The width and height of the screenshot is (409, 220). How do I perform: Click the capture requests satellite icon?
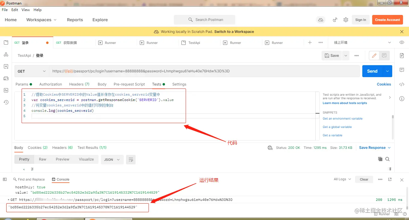click(x=335, y=20)
